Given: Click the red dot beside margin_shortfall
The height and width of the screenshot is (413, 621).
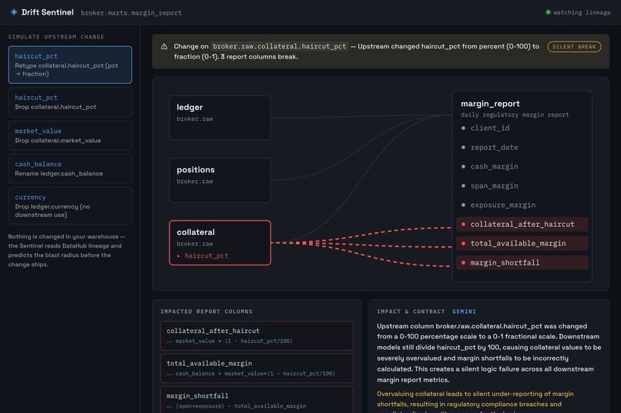Looking at the screenshot, I should click(x=463, y=263).
